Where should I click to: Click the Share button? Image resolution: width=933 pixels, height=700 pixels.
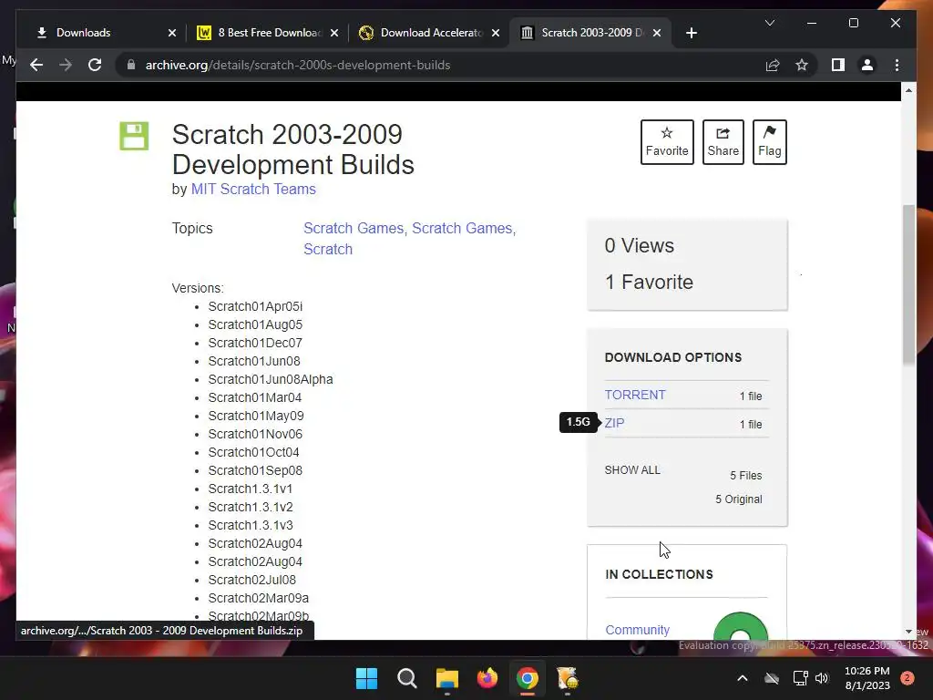click(x=723, y=142)
